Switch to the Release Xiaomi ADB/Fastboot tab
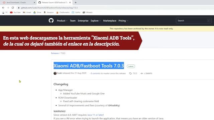 click(55, 2)
